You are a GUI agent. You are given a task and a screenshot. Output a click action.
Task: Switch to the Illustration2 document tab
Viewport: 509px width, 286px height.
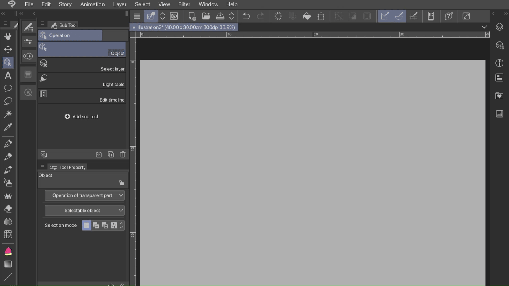[x=184, y=27]
